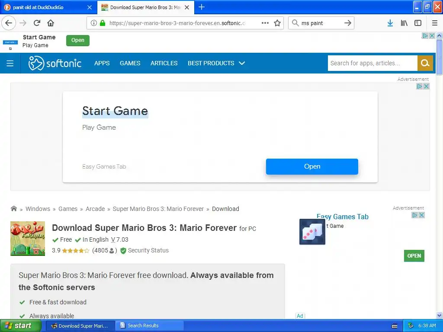This screenshot has width=443, height=332.
Task: Close the large Start Game advertisement
Action: (426, 86)
